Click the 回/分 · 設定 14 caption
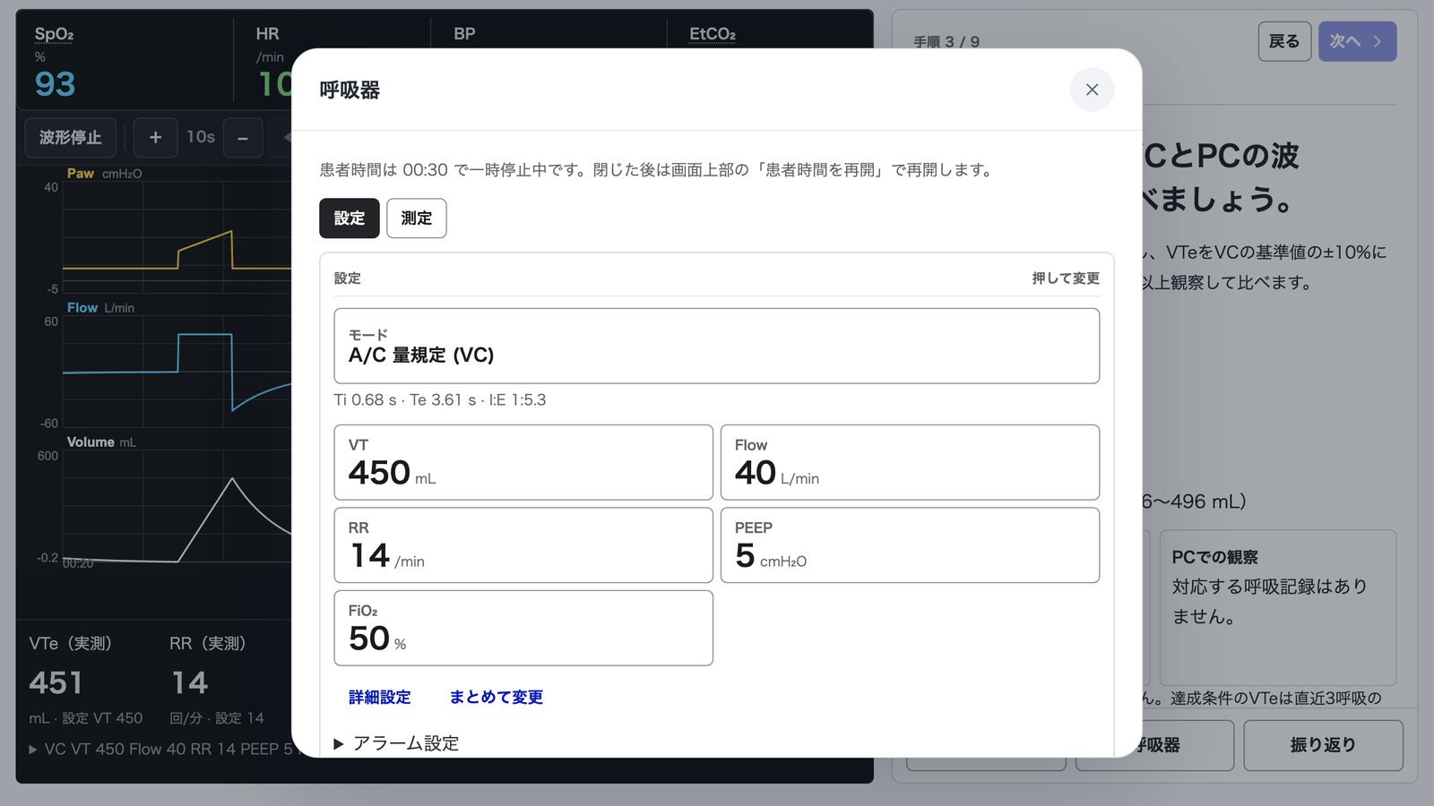Image resolution: width=1434 pixels, height=806 pixels. pyautogui.click(x=217, y=718)
